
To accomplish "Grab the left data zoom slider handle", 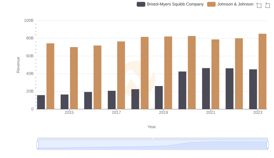I will pyautogui.click(x=38, y=145).
